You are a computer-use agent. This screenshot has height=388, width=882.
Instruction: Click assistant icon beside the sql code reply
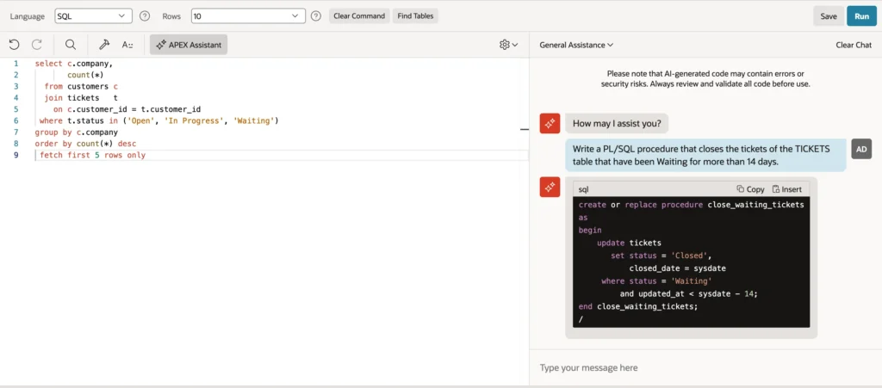click(x=550, y=187)
